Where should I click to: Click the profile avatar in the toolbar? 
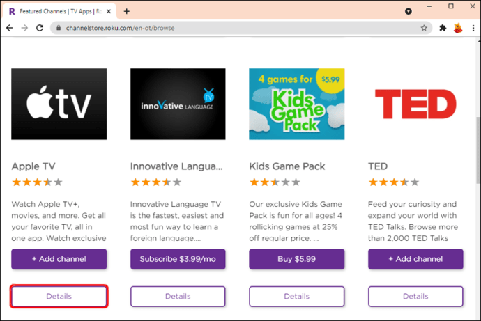[457, 28]
